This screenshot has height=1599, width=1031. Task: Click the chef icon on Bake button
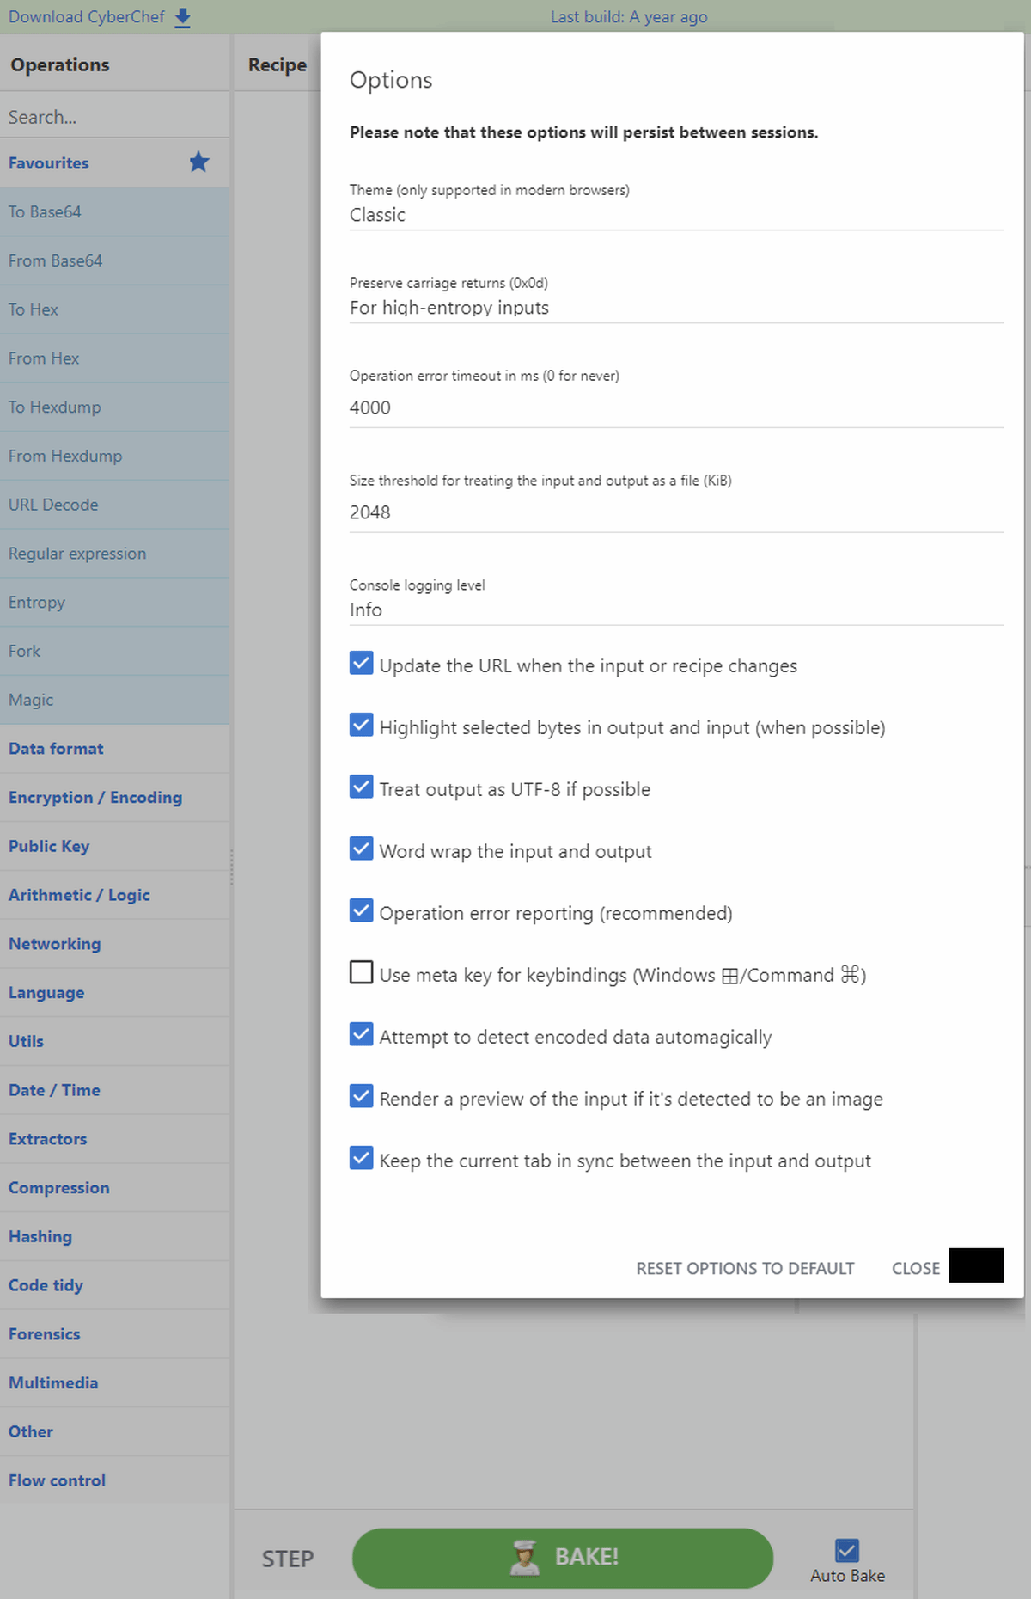pos(524,1558)
